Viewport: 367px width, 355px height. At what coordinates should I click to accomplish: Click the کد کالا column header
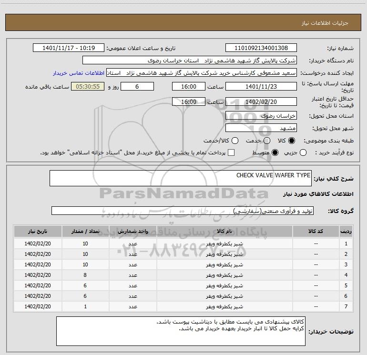[316, 231]
